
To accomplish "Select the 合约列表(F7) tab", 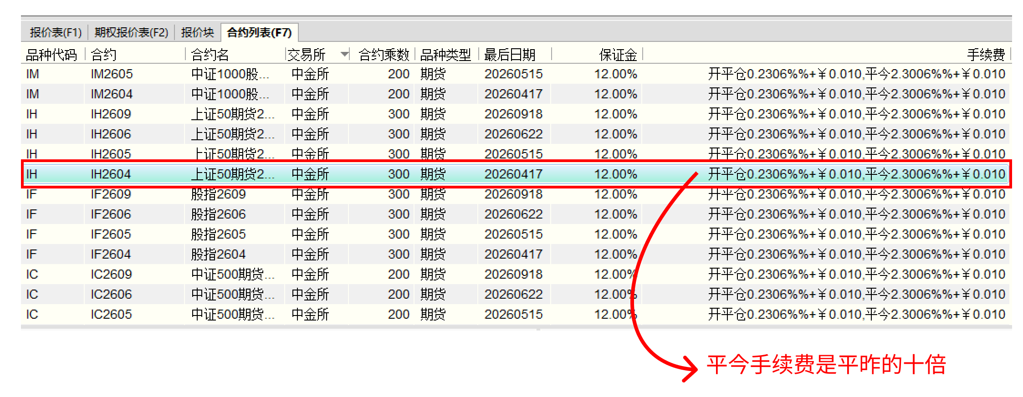I will pyautogui.click(x=259, y=33).
